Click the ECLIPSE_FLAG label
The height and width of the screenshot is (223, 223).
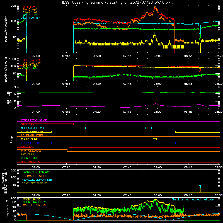tap(30, 143)
